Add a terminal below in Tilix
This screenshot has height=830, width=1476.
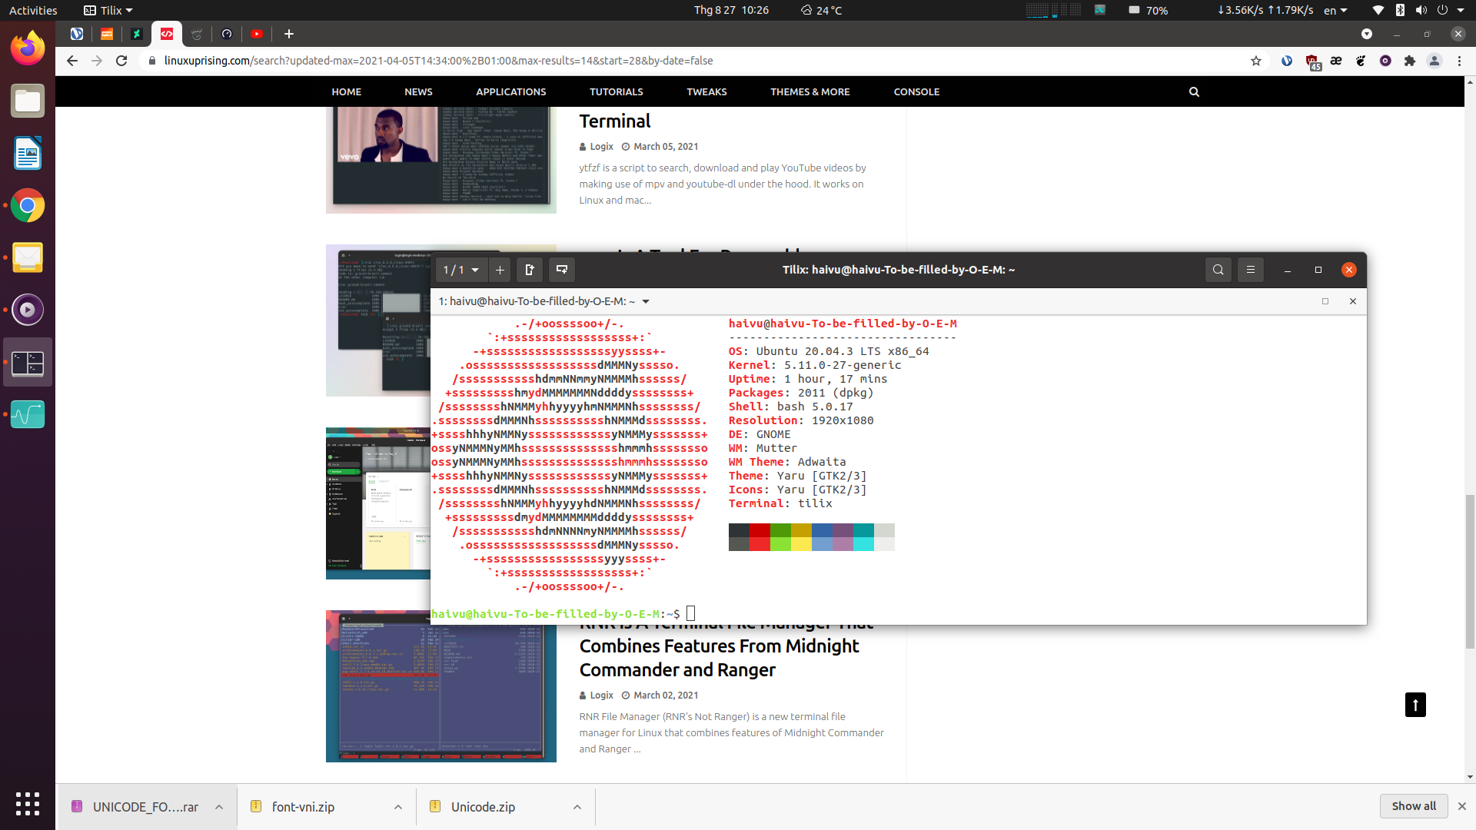coord(562,270)
